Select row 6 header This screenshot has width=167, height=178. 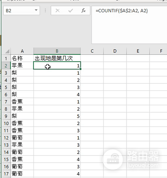click(x=6, y=95)
